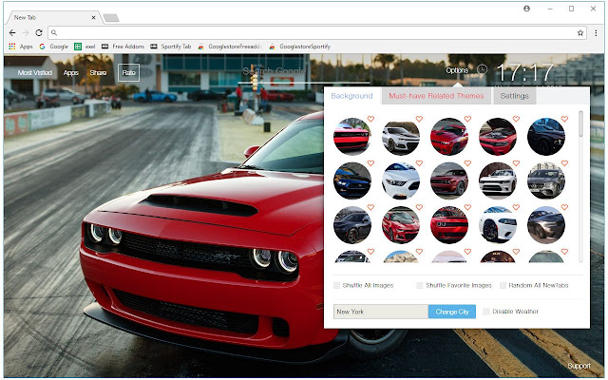Image resolution: width=608 pixels, height=380 pixels.
Task: Click the 17:17 clock display
Action: point(525,72)
